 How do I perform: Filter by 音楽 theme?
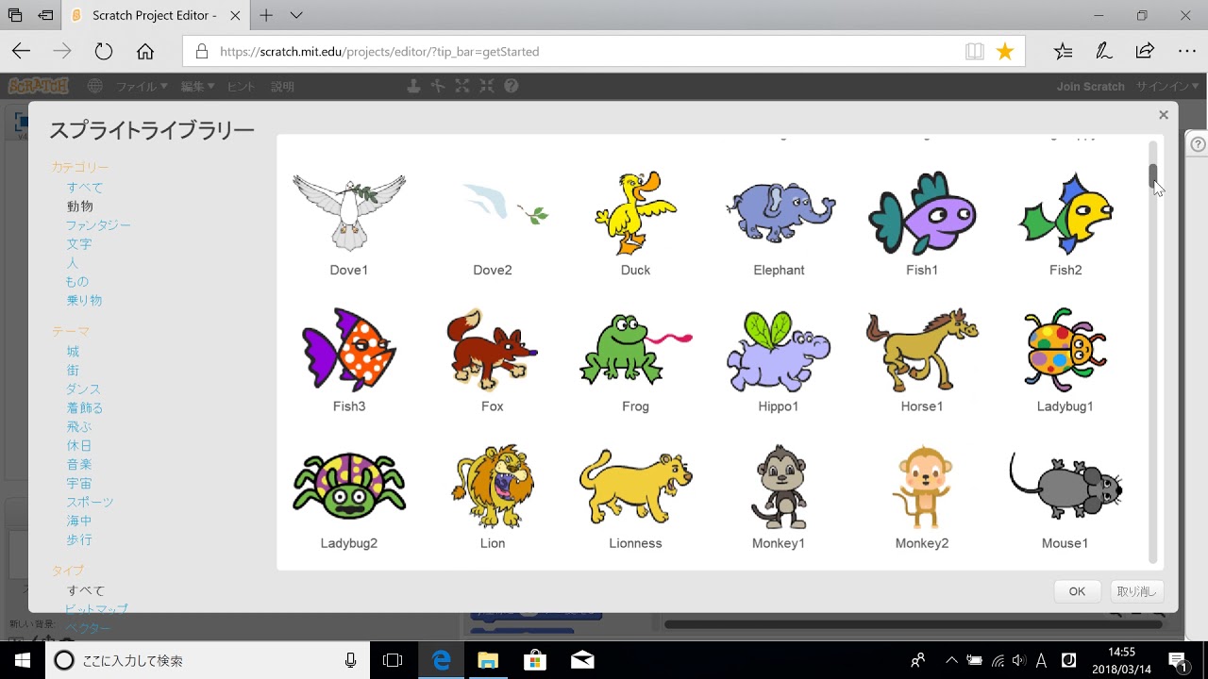(79, 465)
